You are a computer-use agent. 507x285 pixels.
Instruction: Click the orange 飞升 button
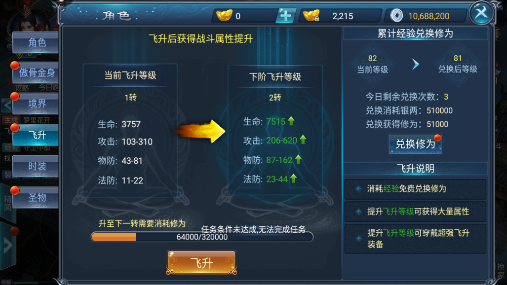click(201, 263)
